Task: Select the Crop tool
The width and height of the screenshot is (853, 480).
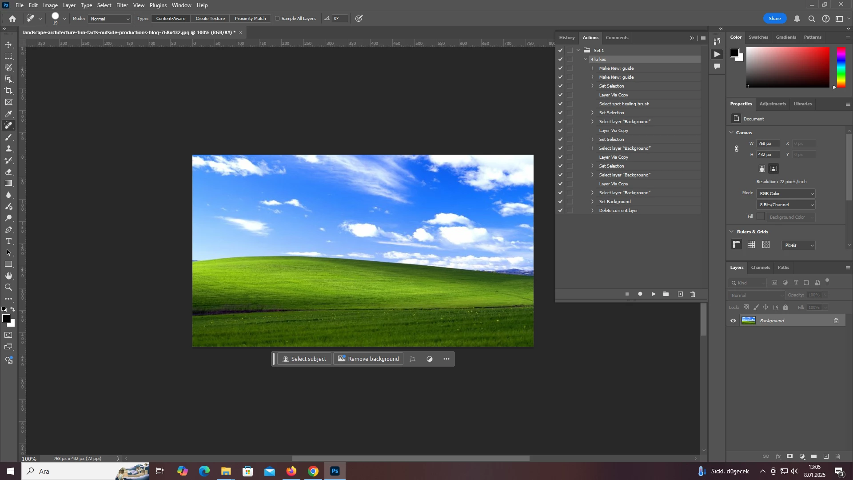Action: pos(8,91)
